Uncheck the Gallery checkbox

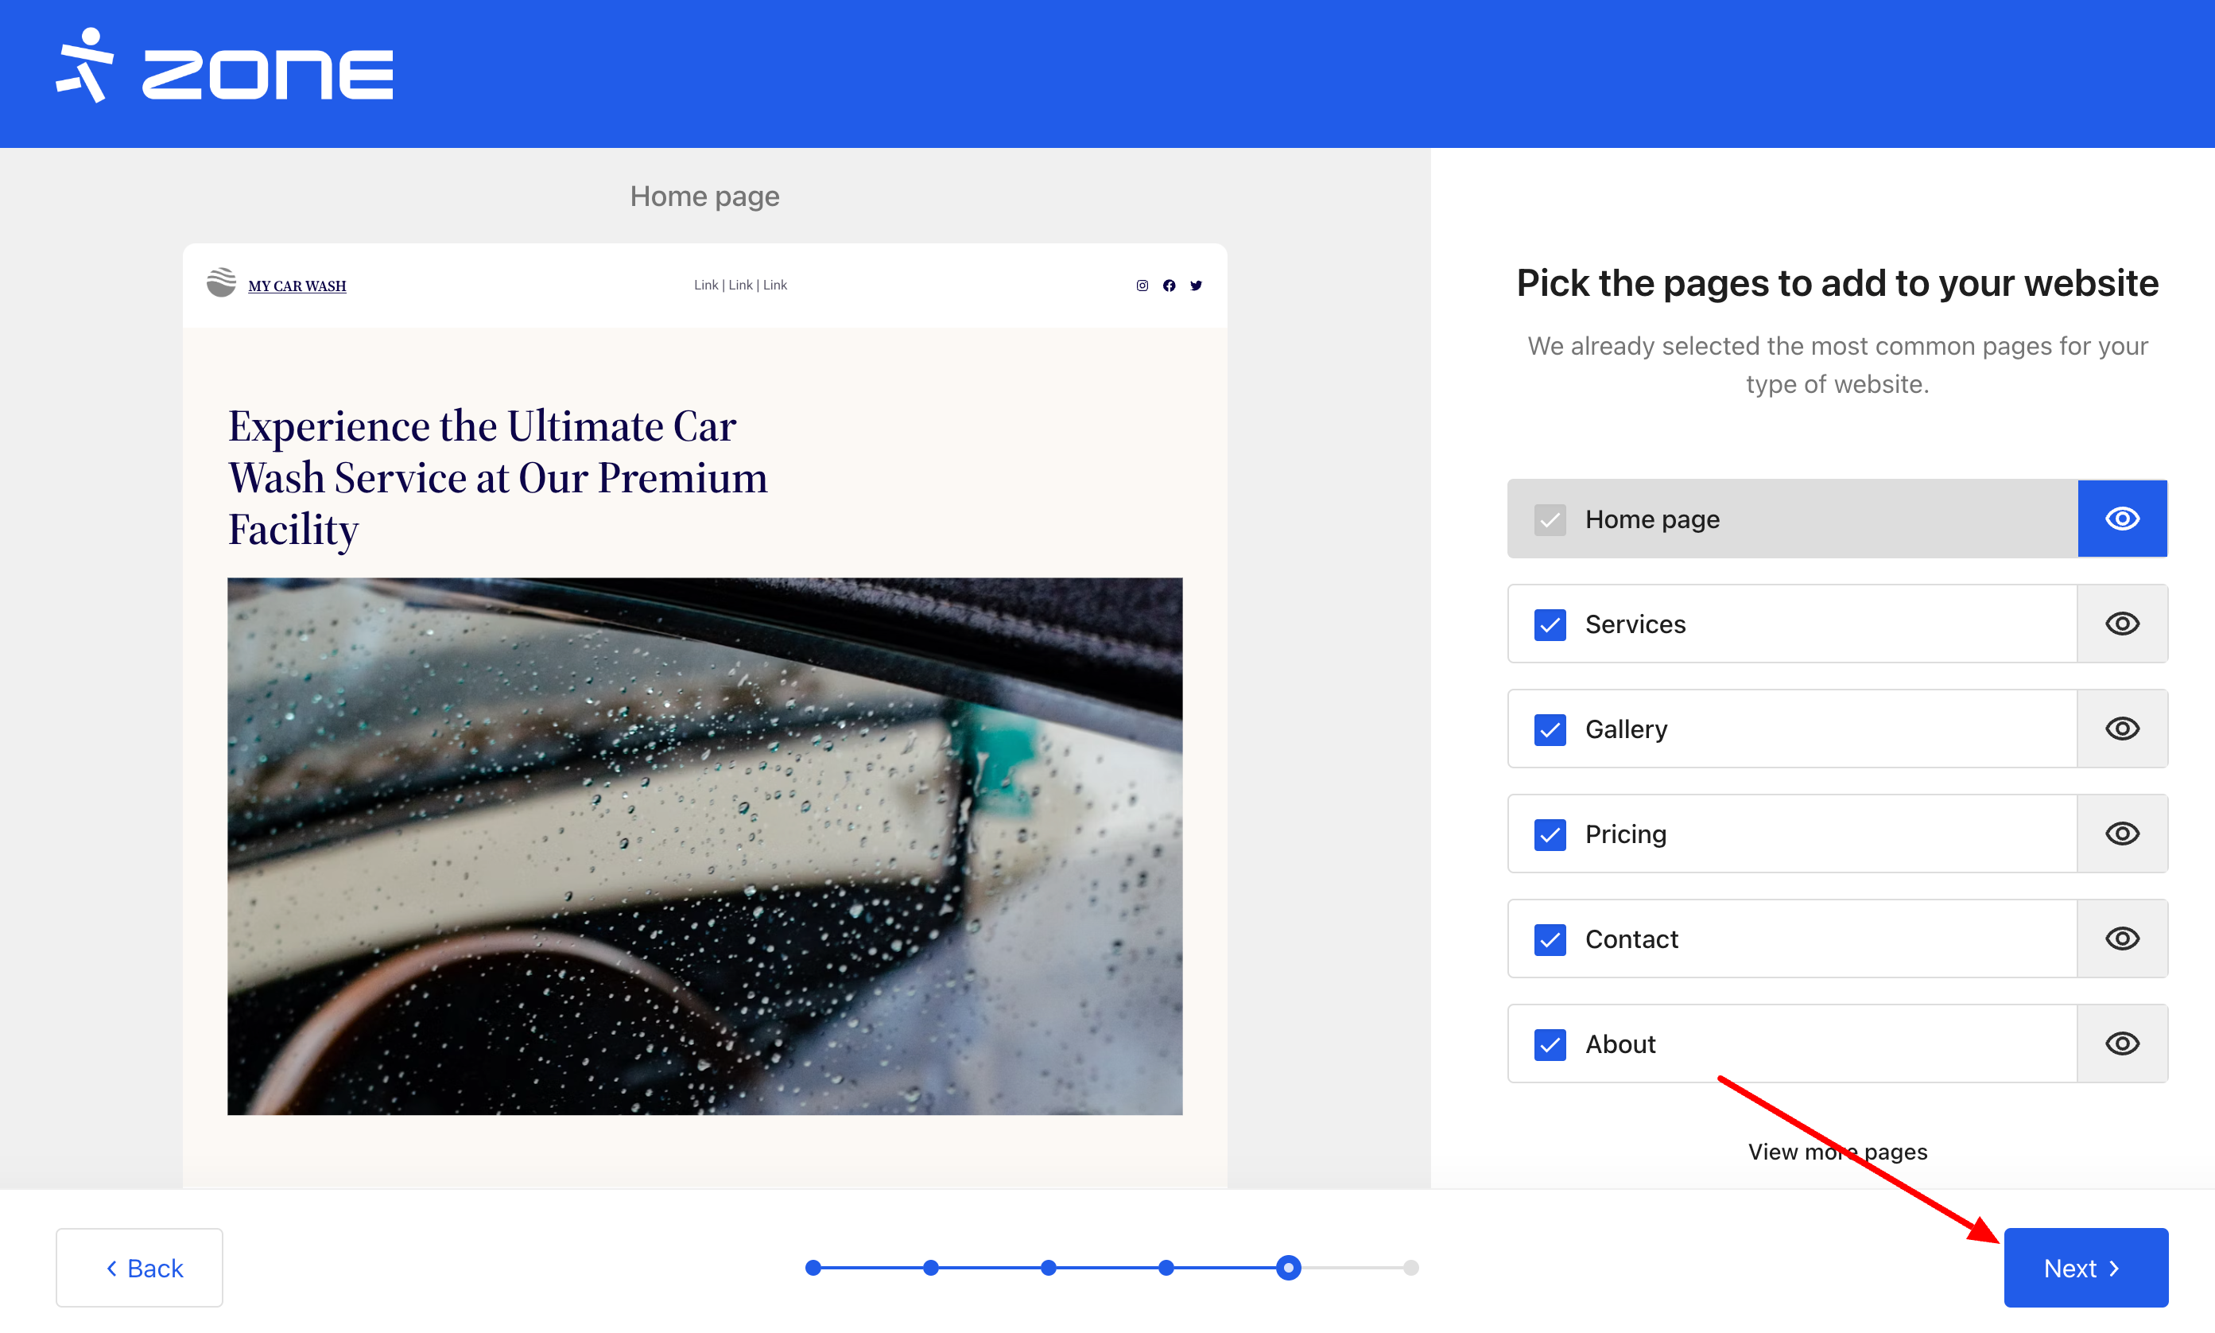tap(1550, 730)
